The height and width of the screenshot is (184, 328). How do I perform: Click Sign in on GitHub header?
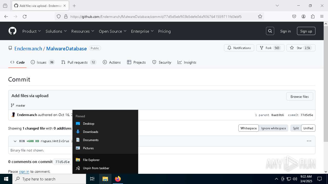(285, 31)
